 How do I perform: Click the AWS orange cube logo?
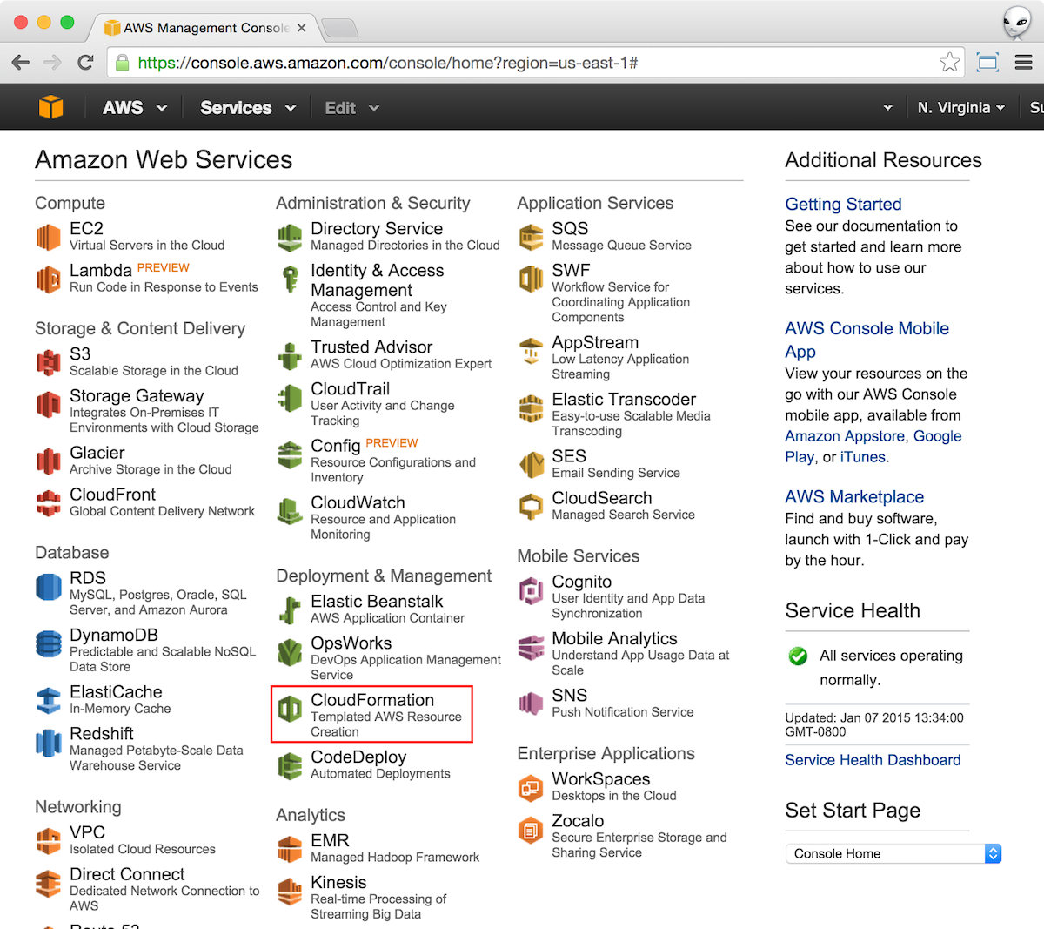(51, 107)
